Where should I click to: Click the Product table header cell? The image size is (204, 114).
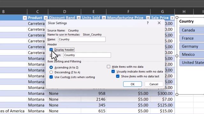click(x=38, y=18)
